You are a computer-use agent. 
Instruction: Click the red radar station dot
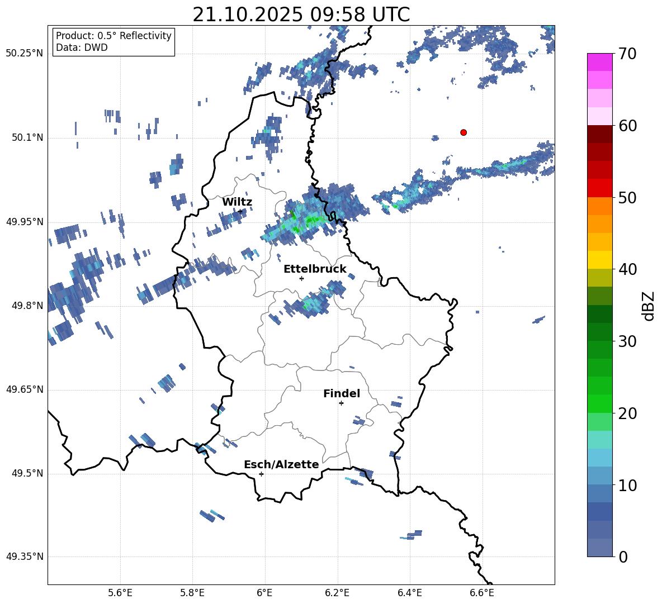(x=464, y=132)
